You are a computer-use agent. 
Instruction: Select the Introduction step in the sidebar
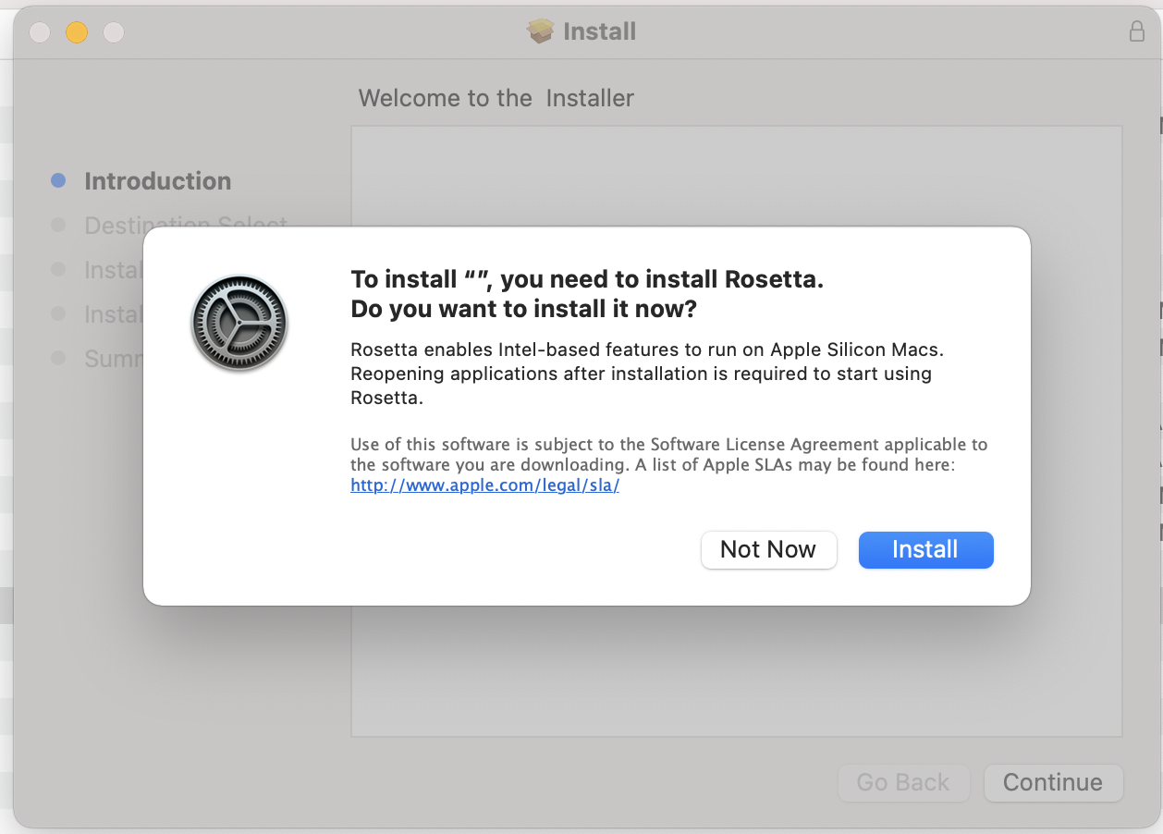(x=157, y=180)
